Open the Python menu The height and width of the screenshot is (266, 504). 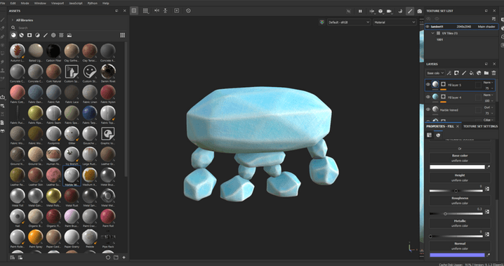click(x=92, y=4)
